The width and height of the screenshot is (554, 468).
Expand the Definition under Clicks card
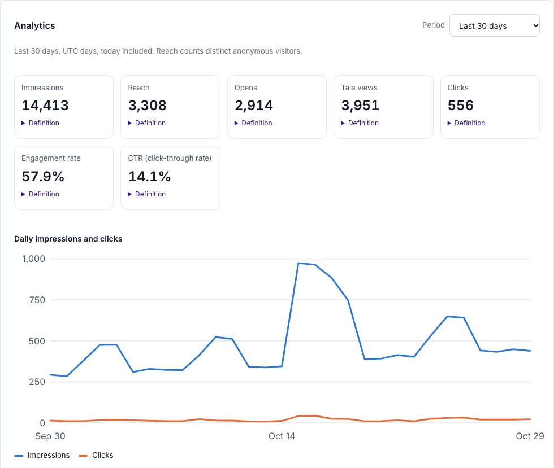(466, 123)
